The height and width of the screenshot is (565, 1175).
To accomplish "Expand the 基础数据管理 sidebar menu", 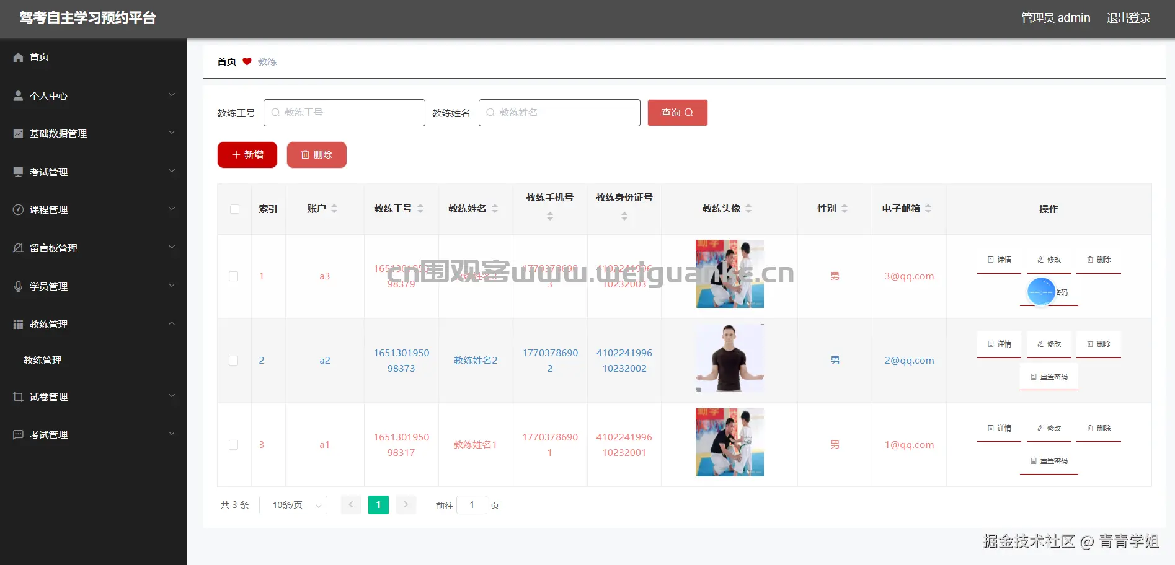I will (172, 133).
